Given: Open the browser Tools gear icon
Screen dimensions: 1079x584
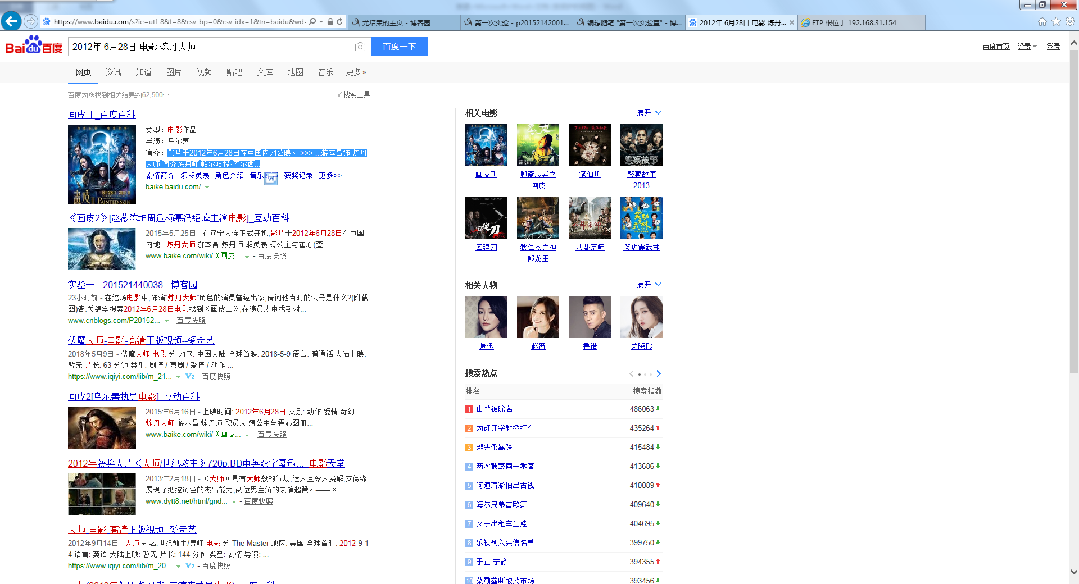Looking at the screenshot, I should [x=1070, y=22].
